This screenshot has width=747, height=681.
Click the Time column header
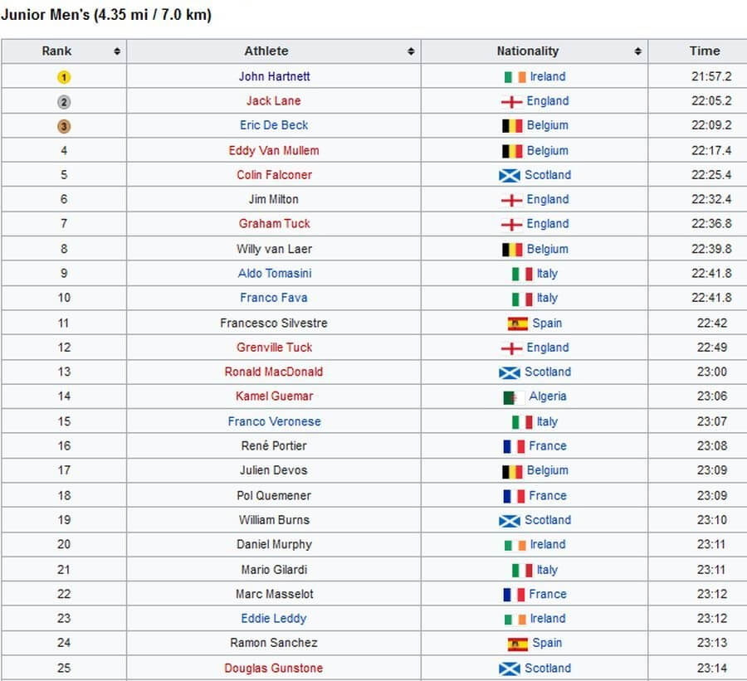click(705, 51)
